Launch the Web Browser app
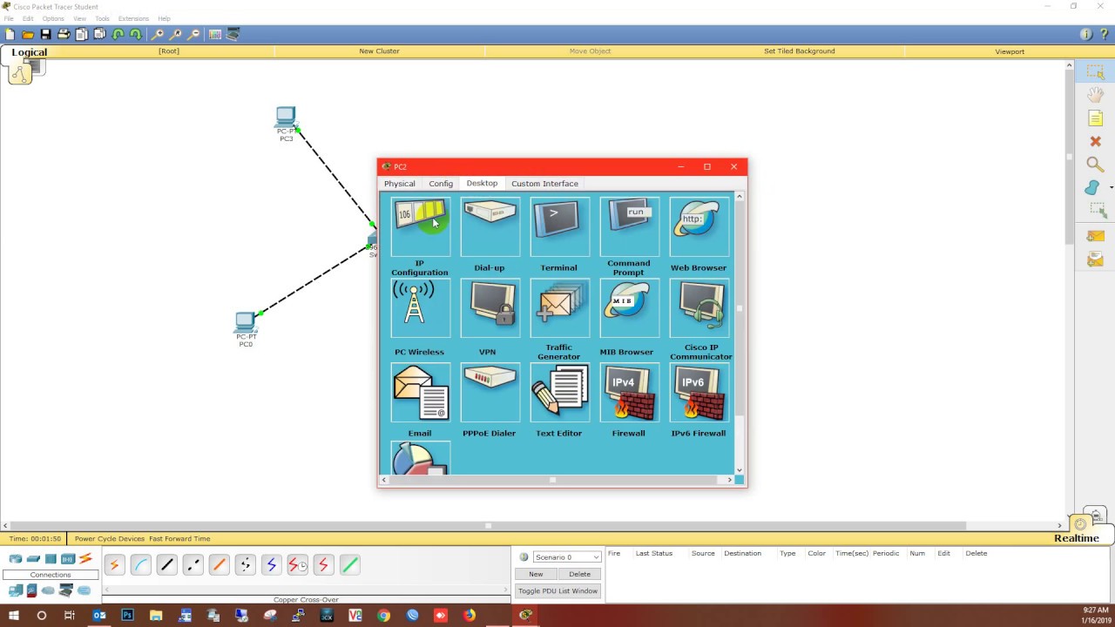Viewport: 1115px width, 627px height. click(x=699, y=226)
